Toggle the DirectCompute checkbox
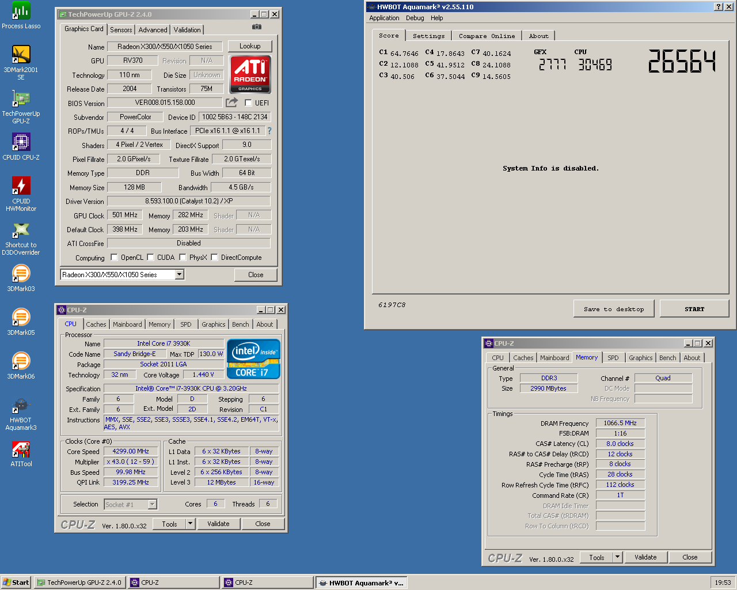 coord(214,258)
